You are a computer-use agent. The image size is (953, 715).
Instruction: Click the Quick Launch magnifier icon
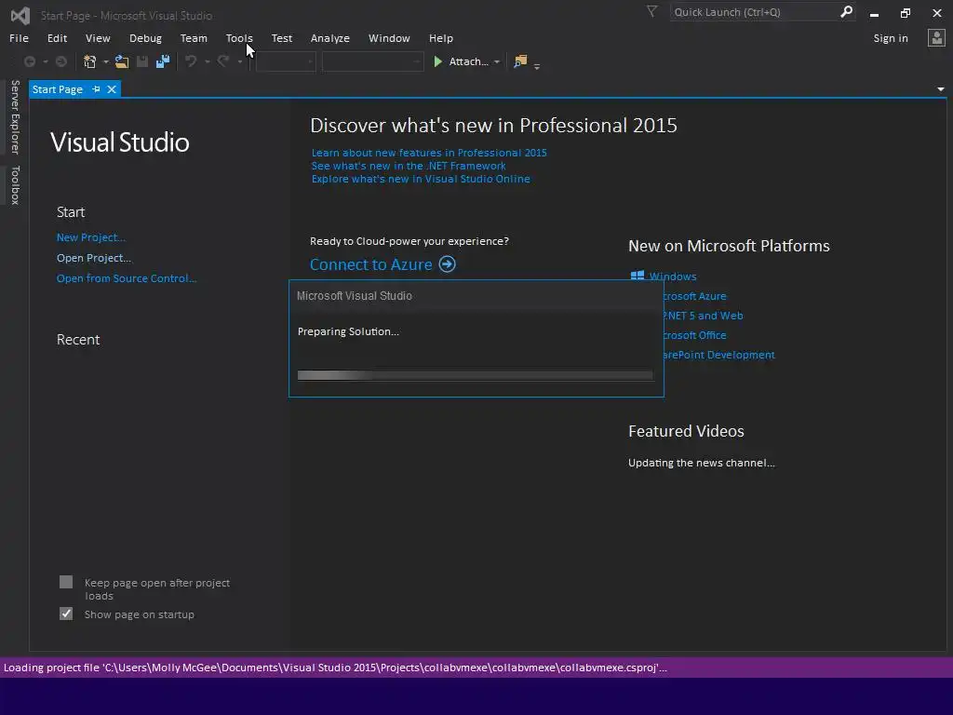(x=846, y=11)
